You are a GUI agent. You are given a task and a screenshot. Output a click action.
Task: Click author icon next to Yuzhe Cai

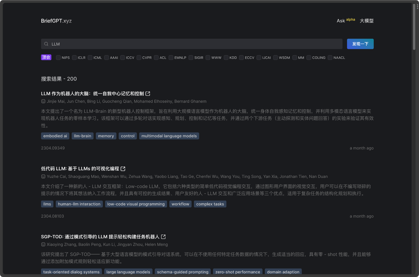tap(43, 176)
